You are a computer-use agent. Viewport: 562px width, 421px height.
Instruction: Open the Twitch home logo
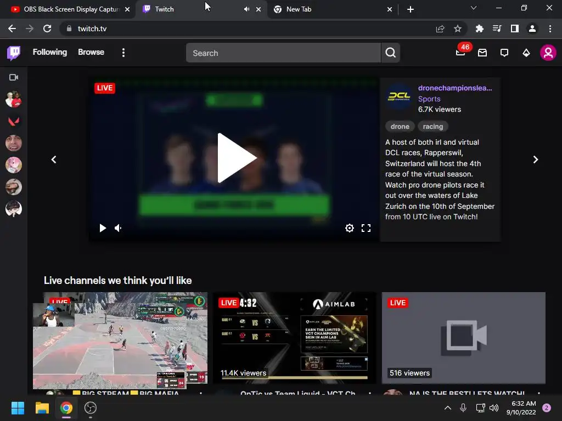(x=14, y=53)
